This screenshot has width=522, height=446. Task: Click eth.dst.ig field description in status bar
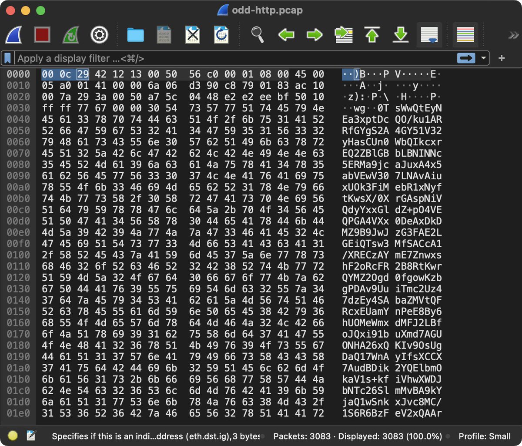[x=155, y=436]
